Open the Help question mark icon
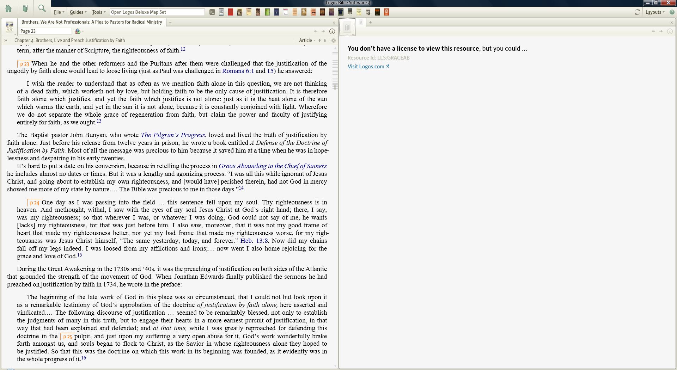 point(672,12)
